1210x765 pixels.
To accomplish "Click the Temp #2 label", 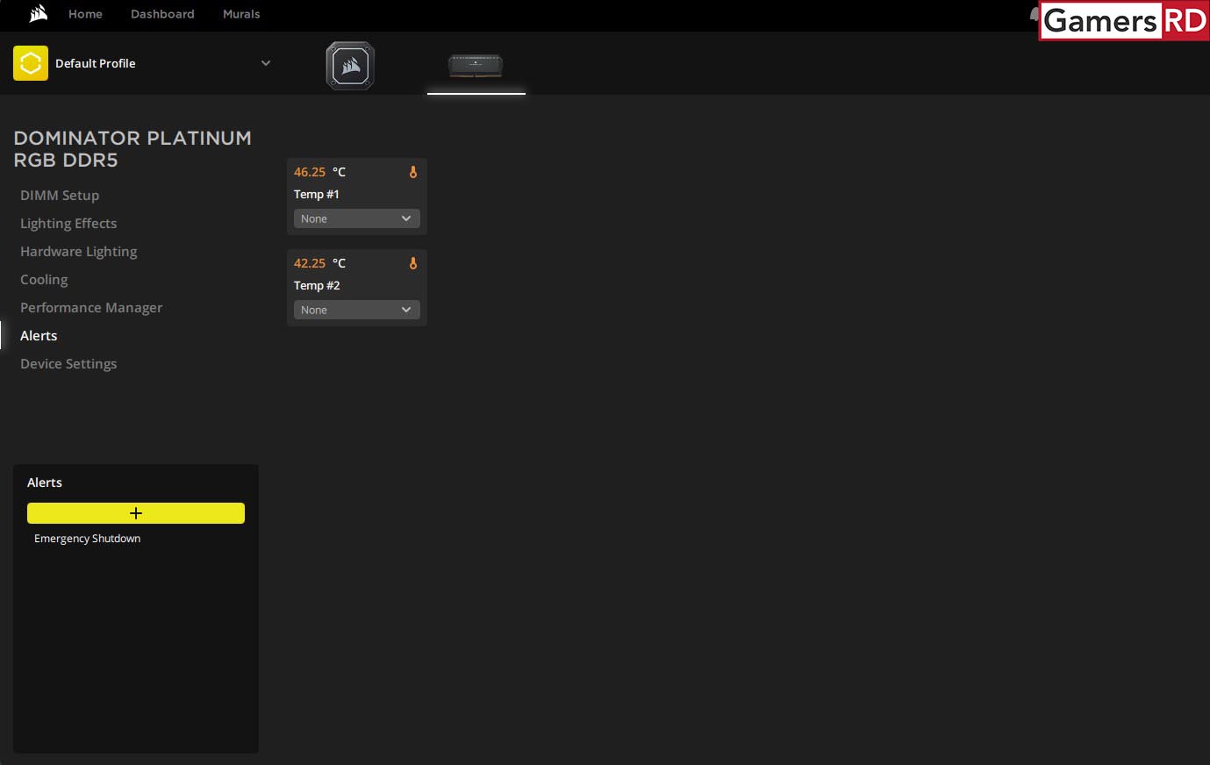I will pos(317,285).
